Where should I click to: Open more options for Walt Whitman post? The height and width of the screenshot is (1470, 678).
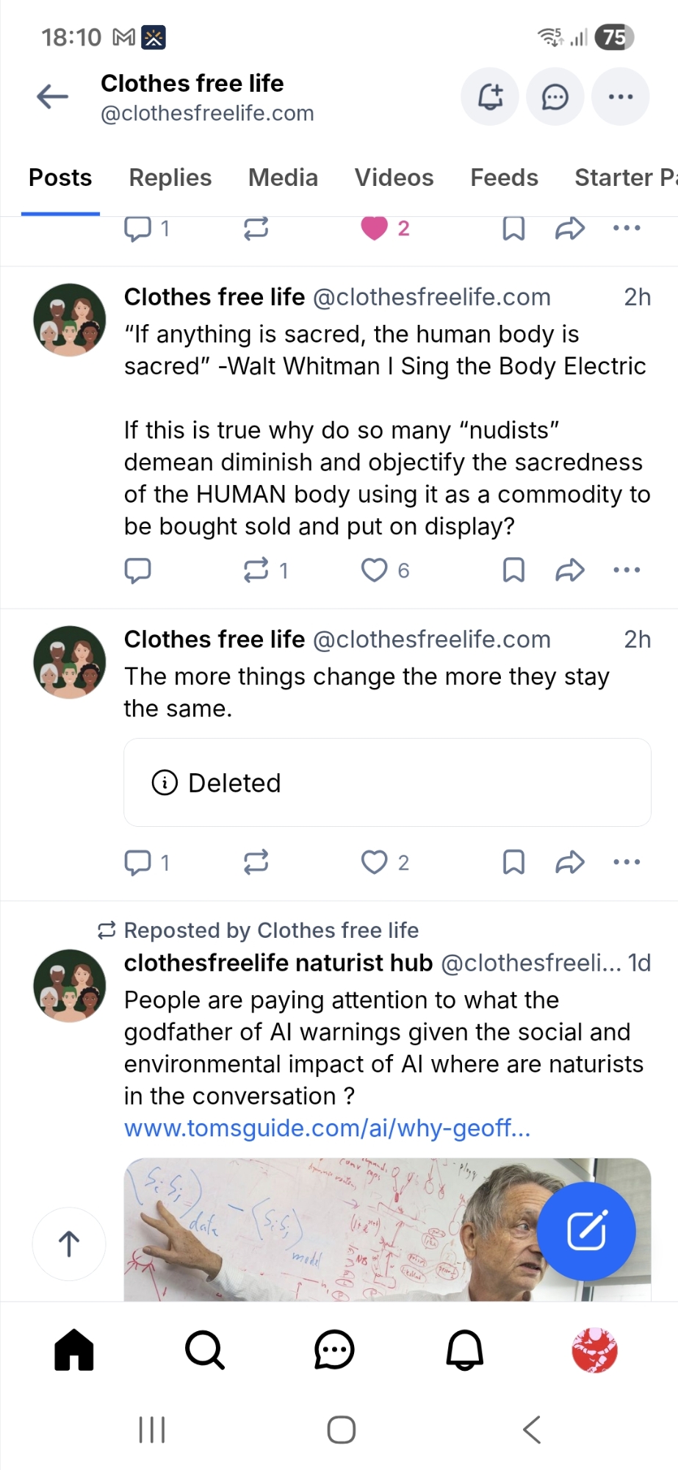pyautogui.click(x=627, y=570)
